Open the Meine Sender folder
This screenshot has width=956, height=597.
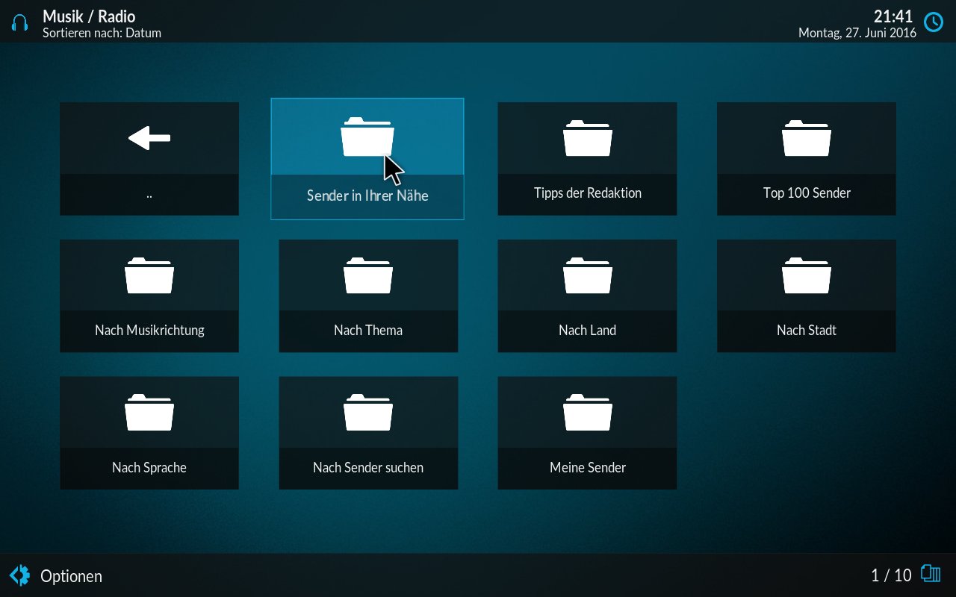pos(587,433)
